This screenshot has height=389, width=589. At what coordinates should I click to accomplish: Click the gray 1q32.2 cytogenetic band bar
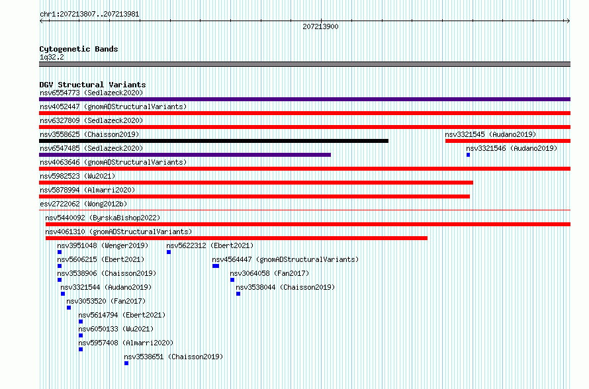(x=304, y=64)
